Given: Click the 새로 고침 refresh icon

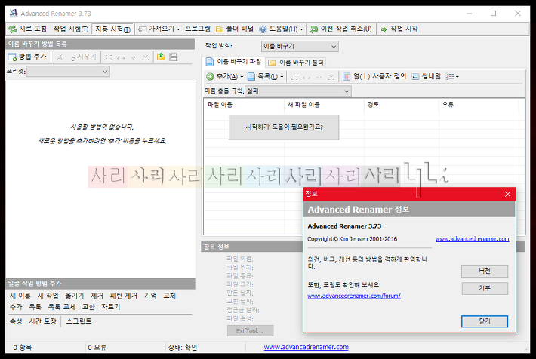Looking at the screenshot, I should click(x=13, y=29).
